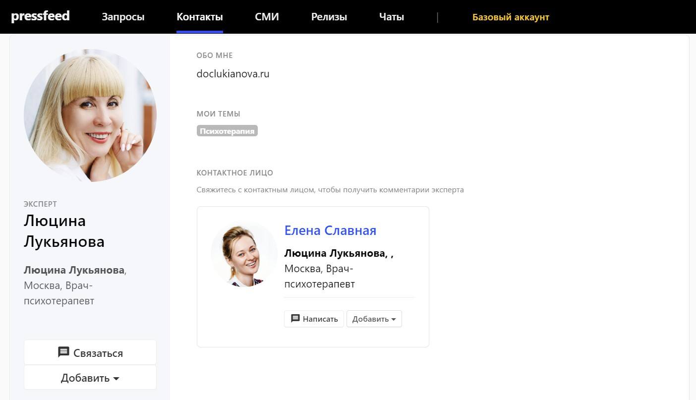Click the doclukianova.ru website text
Image resolution: width=696 pixels, height=400 pixels.
pos(232,74)
